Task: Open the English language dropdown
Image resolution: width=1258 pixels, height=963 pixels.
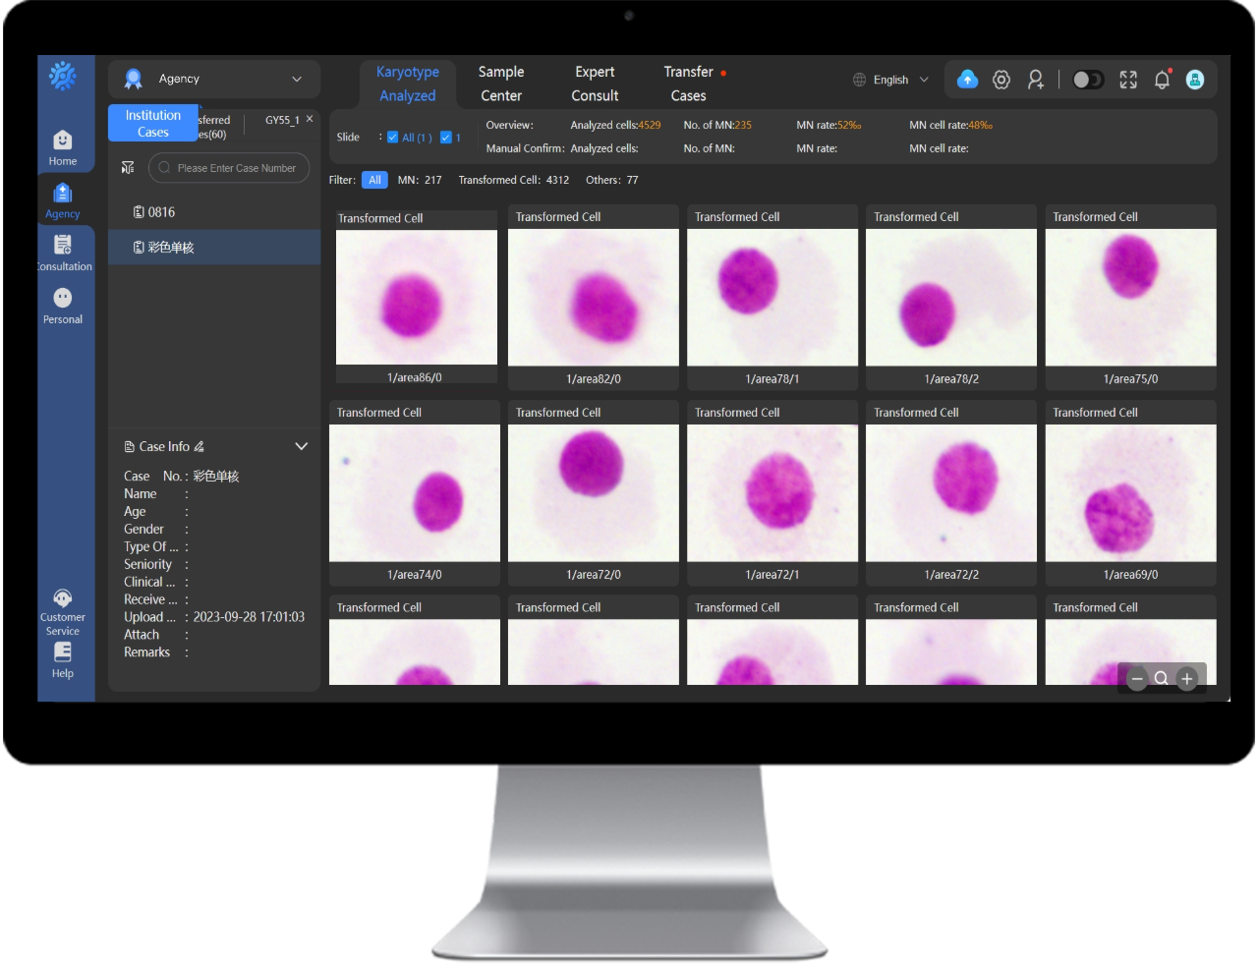Action: click(x=890, y=80)
